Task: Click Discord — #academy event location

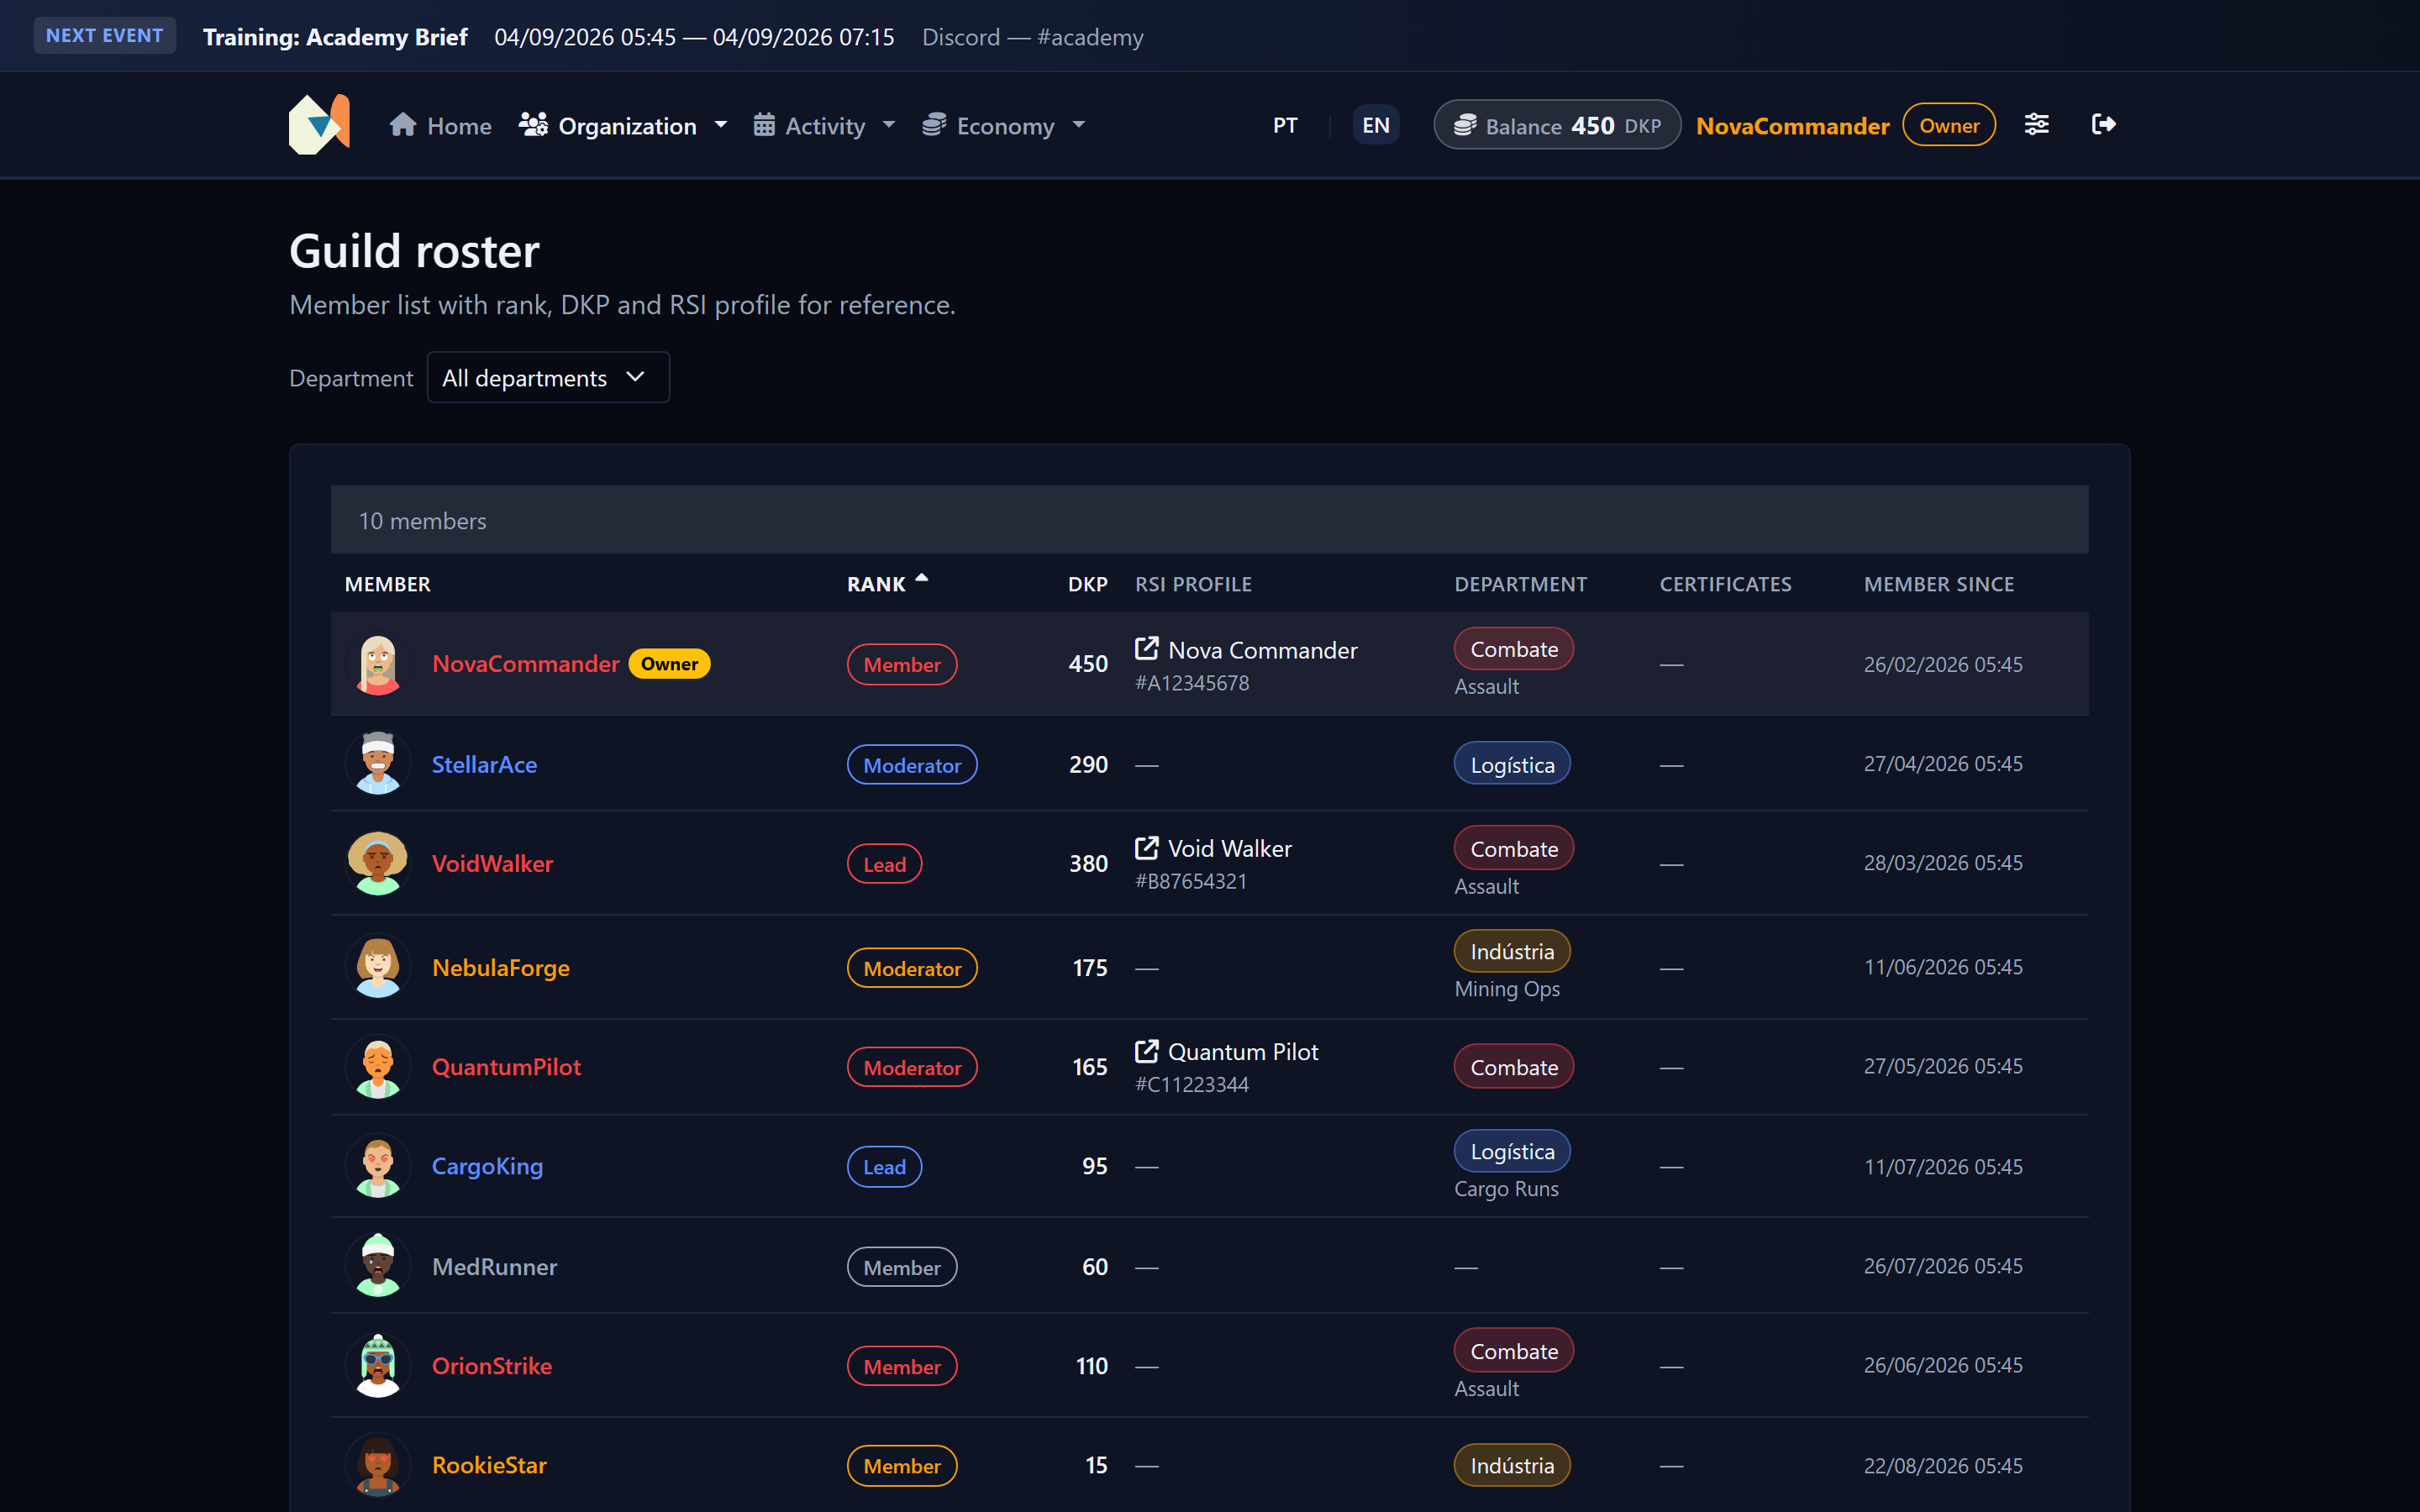Action: pos(1032,37)
